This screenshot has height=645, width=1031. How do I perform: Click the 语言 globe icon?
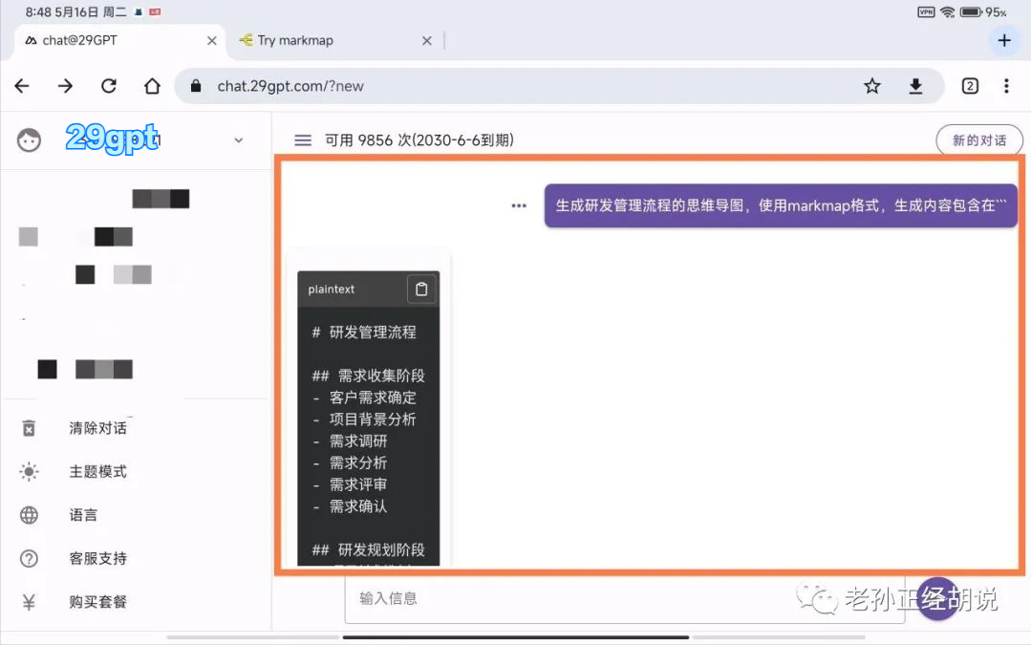(x=29, y=515)
